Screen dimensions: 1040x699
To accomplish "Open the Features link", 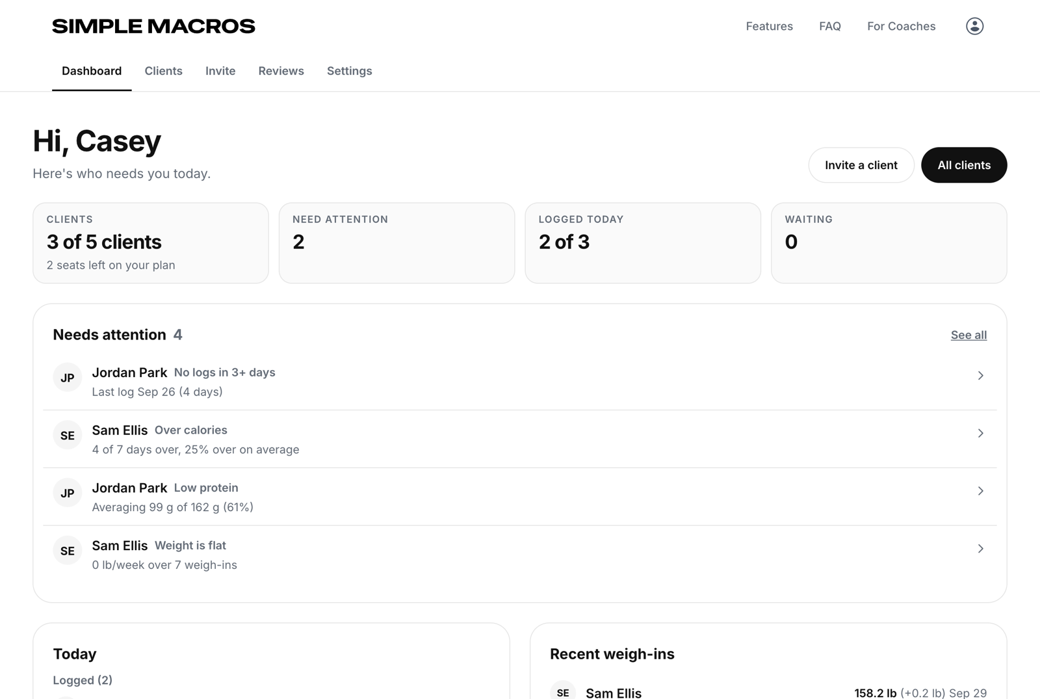I will (769, 26).
